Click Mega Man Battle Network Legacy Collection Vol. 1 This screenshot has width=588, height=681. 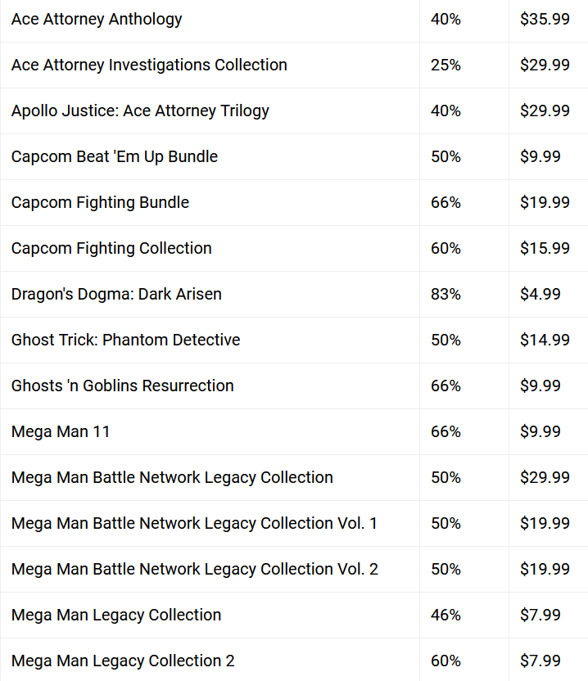194,523
